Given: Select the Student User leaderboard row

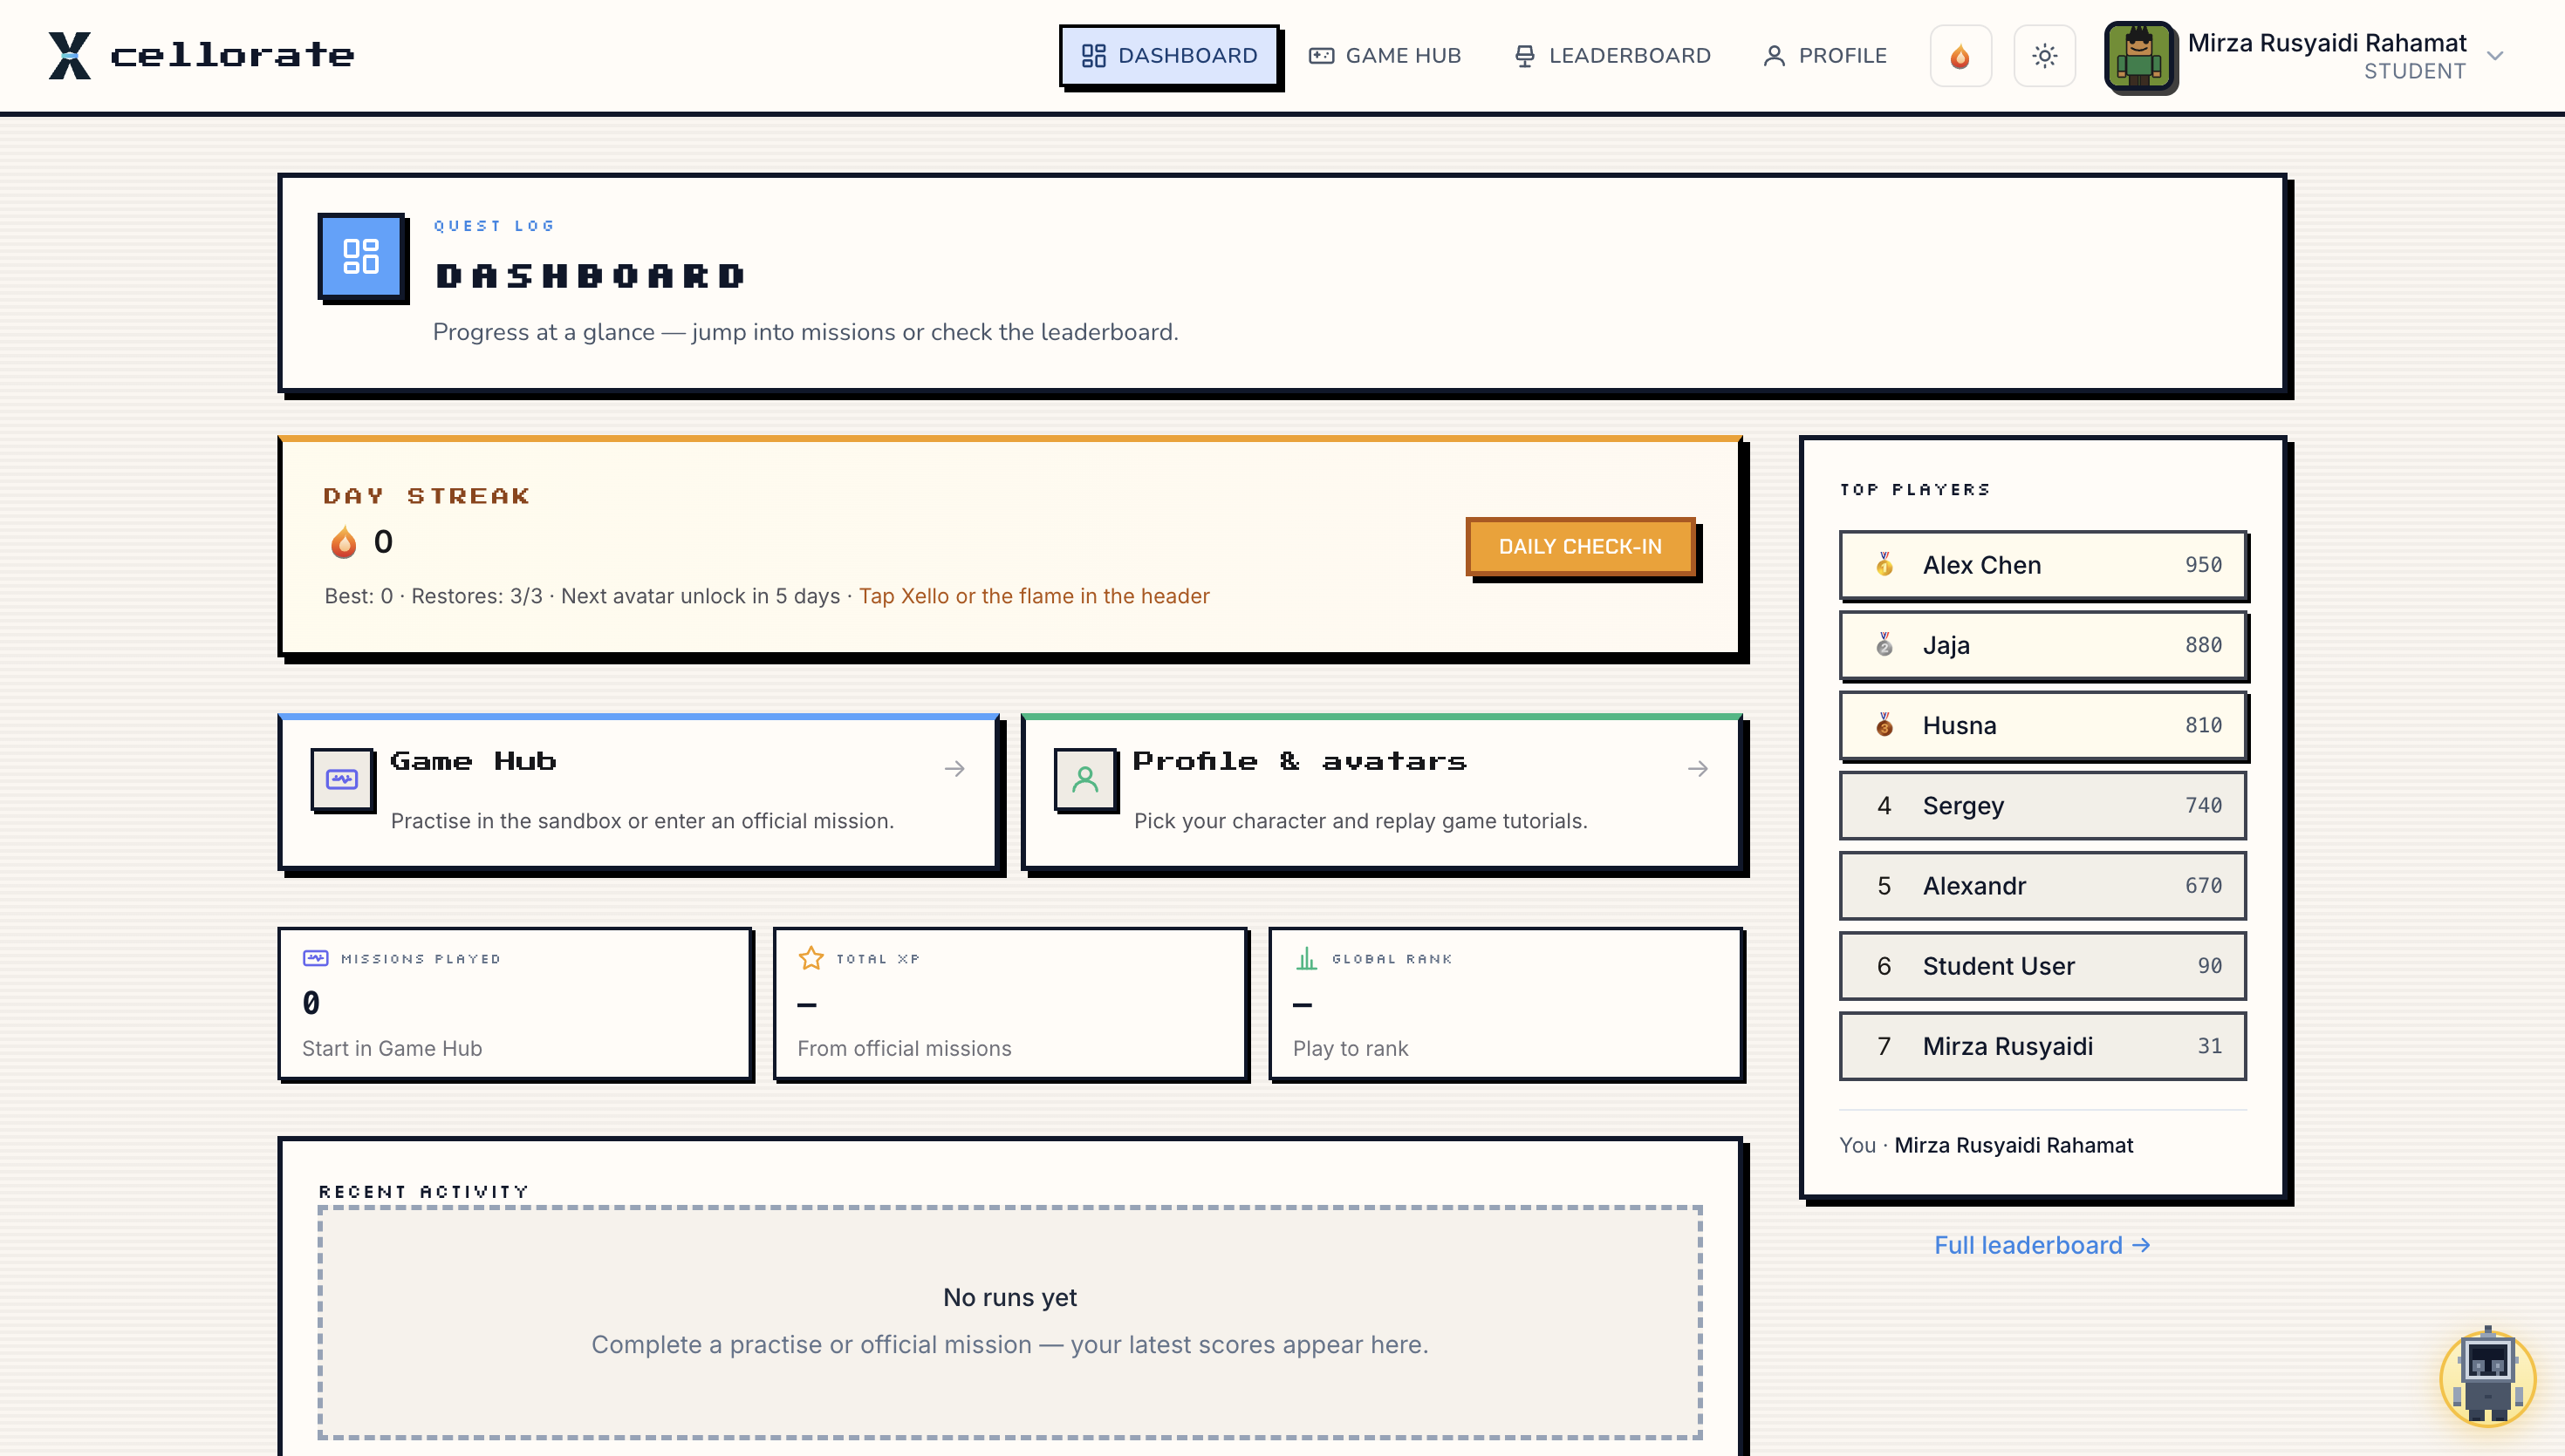Looking at the screenshot, I should click(x=2042, y=965).
